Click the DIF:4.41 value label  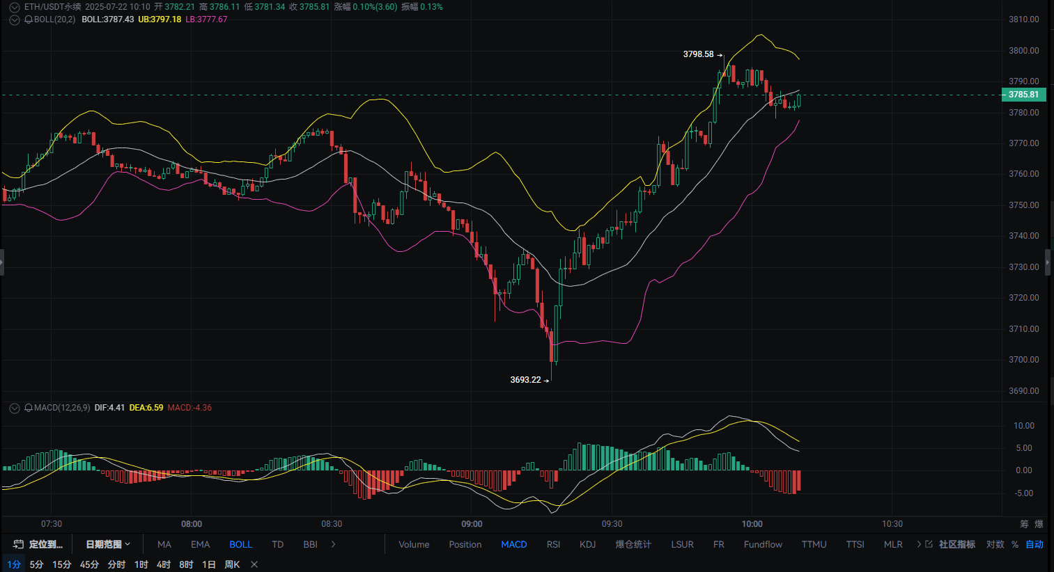[x=109, y=408]
